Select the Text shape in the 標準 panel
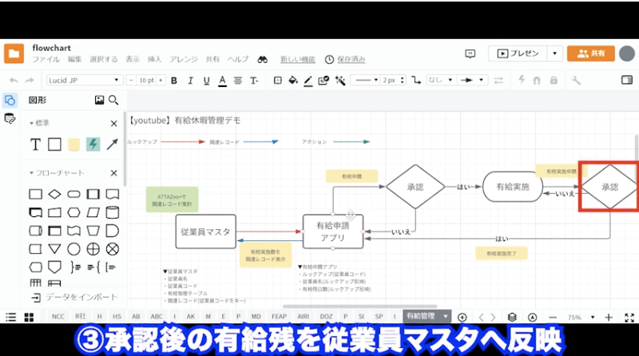This screenshot has width=639, height=356. (35, 144)
